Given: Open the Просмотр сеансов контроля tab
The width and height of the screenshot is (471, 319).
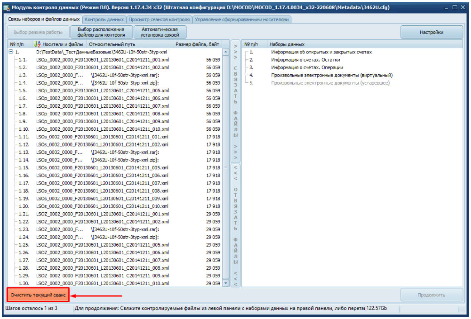Looking at the screenshot, I should [159, 19].
